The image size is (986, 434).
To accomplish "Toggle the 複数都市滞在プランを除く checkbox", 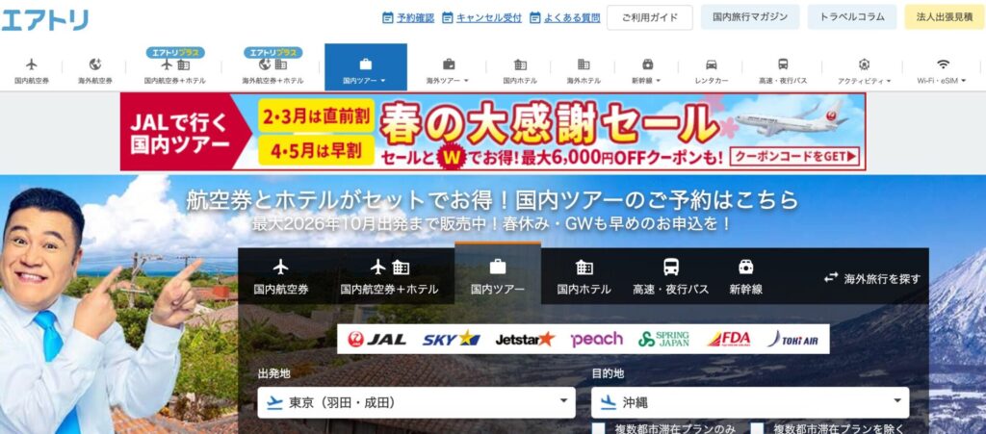I will [758, 428].
